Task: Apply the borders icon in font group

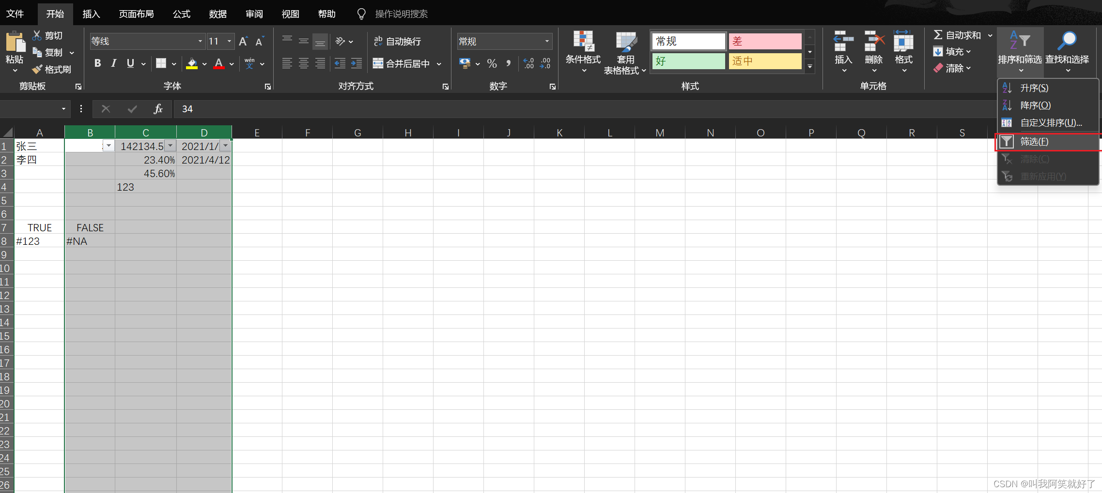Action: tap(161, 63)
